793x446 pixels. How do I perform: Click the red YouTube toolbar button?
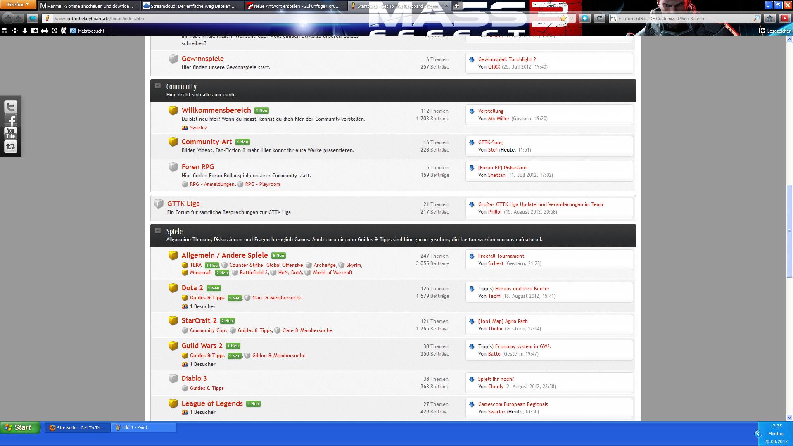(x=784, y=18)
